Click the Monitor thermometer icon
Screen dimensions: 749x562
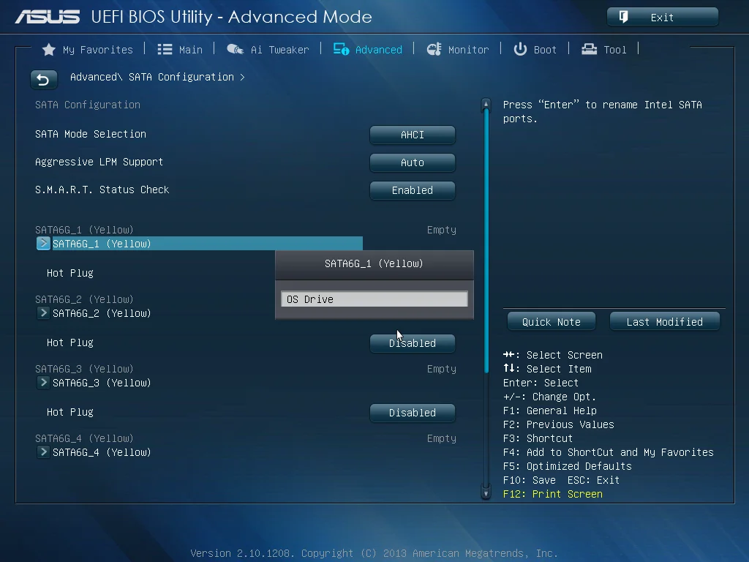(434, 49)
